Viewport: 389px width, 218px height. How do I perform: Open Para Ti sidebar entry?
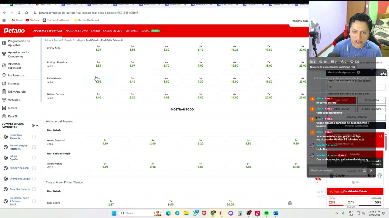coord(12,116)
